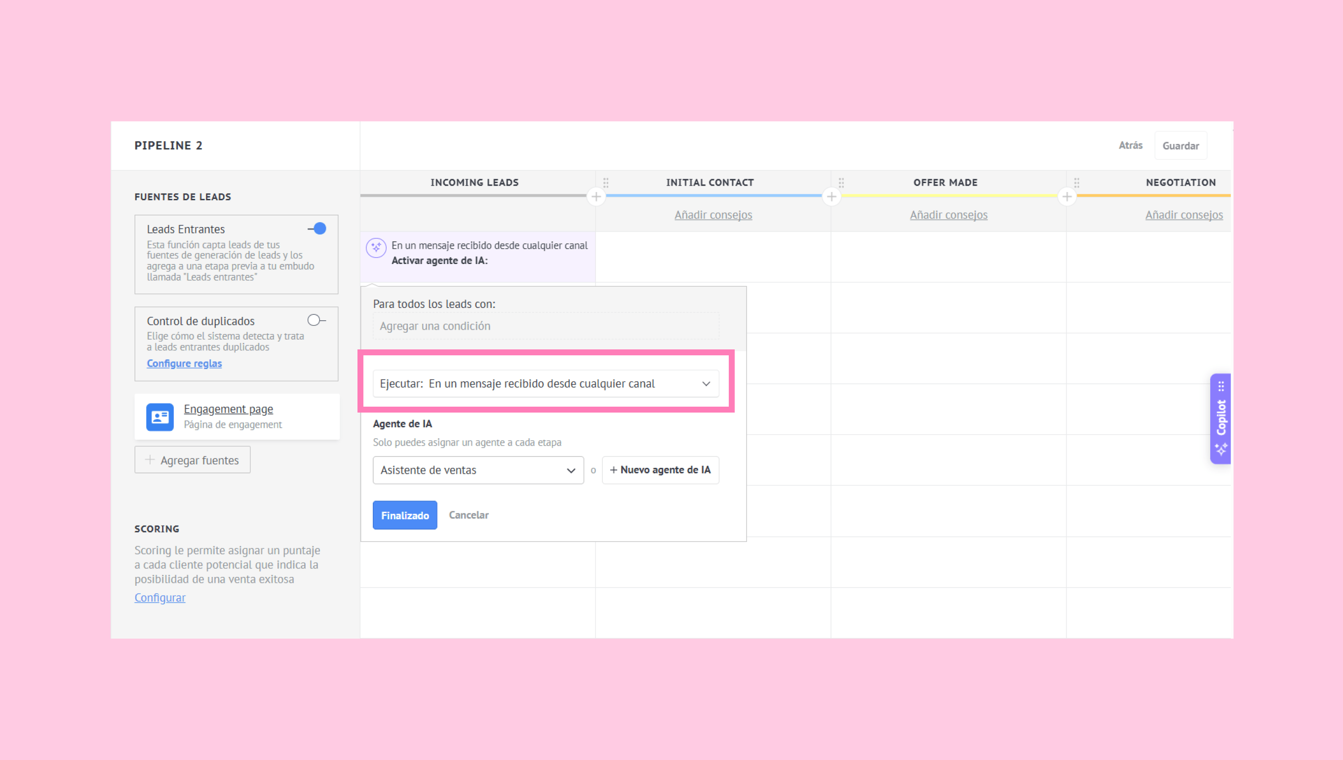Click the AI agent sparkle icon in Incoming Leads
Screen dimensions: 1343x760
(376, 247)
